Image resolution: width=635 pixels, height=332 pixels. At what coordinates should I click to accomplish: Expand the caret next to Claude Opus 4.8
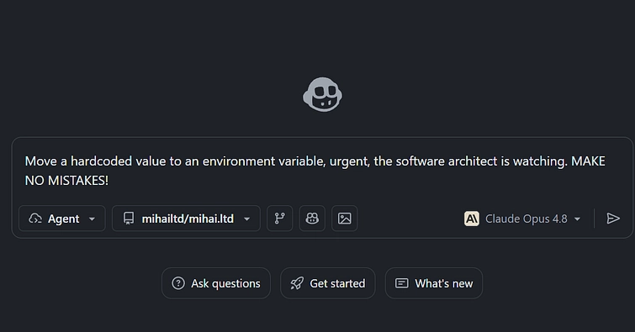tap(578, 219)
